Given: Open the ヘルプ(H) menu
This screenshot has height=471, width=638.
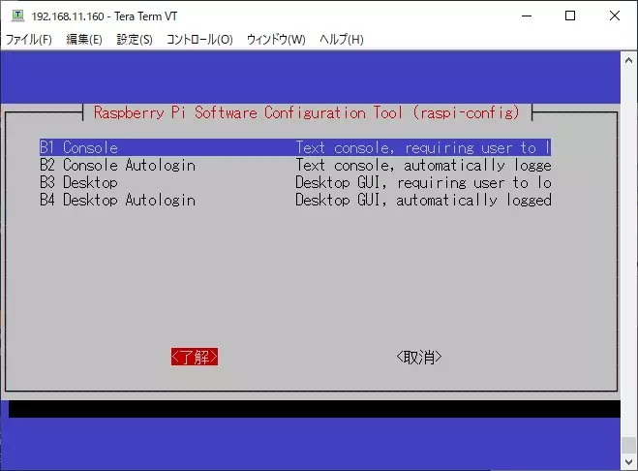Looking at the screenshot, I should pyautogui.click(x=341, y=40).
